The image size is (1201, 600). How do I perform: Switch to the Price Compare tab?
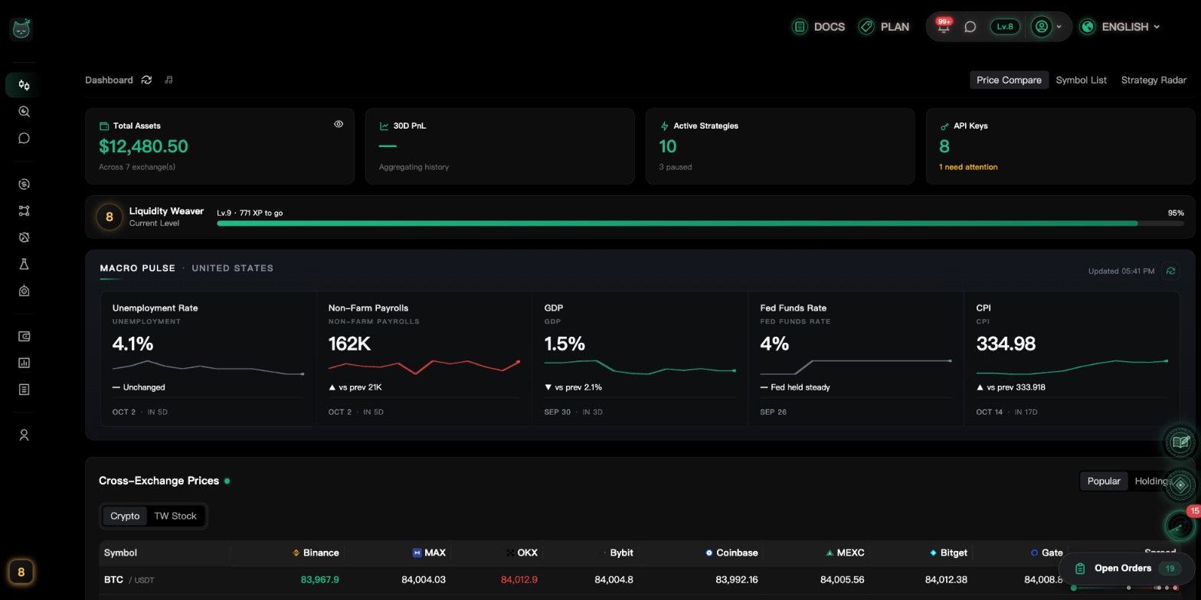pos(1009,80)
